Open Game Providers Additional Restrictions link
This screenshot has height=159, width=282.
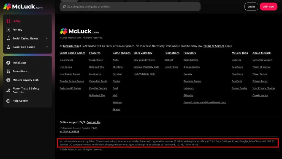205,102
